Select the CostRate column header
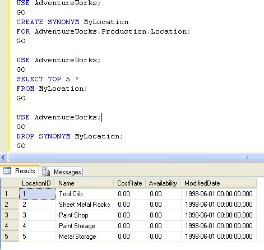The height and width of the screenshot is (250, 264). click(x=130, y=183)
